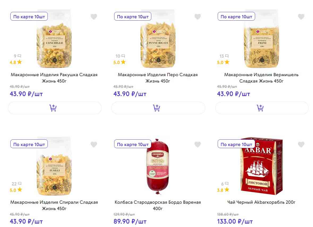This screenshot has width=313, height=227.
Task: Click Стародворская sausage product photo
Action: point(158,167)
